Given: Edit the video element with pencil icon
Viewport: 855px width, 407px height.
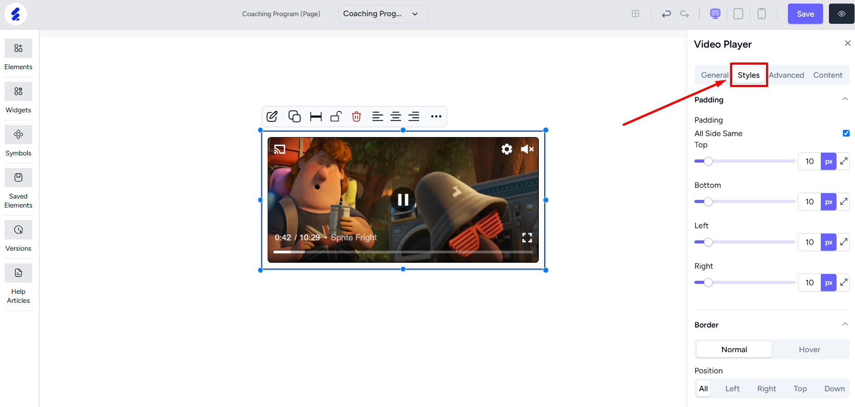Looking at the screenshot, I should pos(272,117).
